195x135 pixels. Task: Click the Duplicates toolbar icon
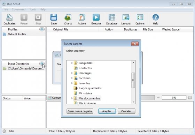pyautogui.click(x=9, y=17)
